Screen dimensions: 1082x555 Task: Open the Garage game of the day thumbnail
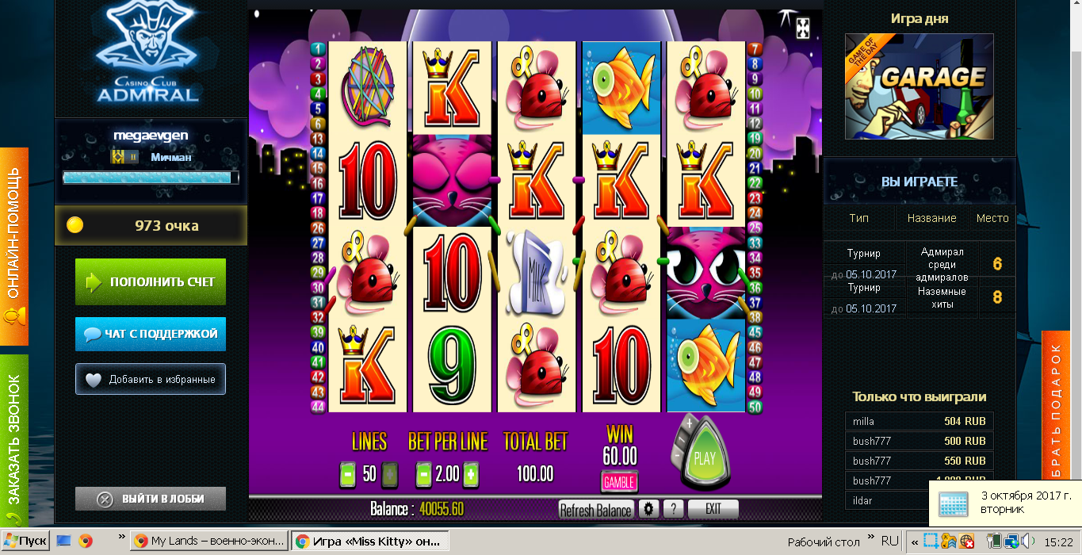[920, 86]
